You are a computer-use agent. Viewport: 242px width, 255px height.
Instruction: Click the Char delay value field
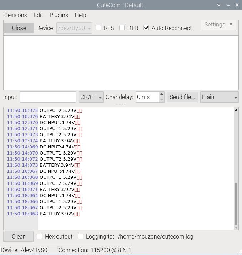(x=147, y=97)
